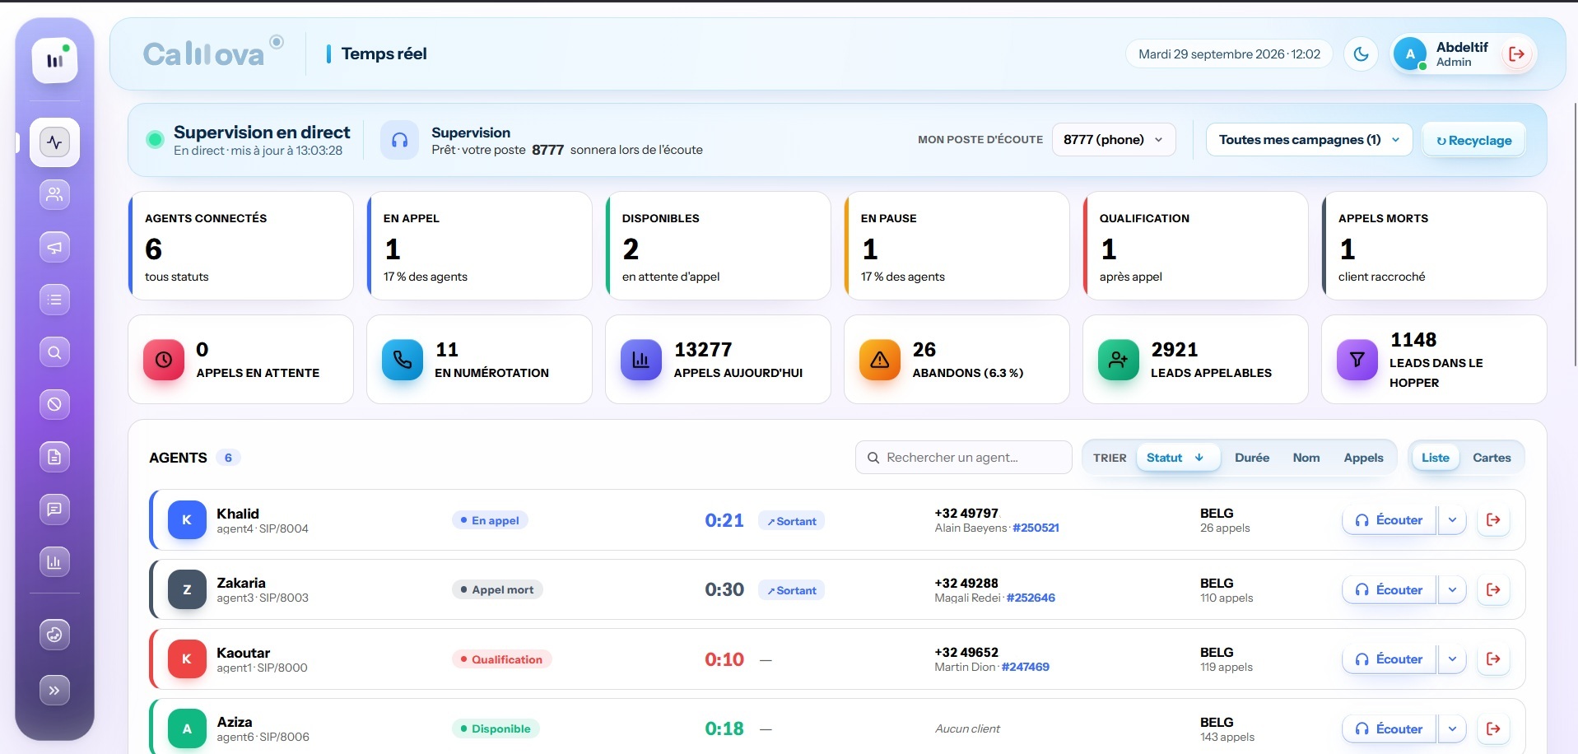Image resolution: width=1578 pixels, height=754 pixels.
Task: Disconnect agent Zakaria with red exit icon
Action: [x=1493, y=590]
